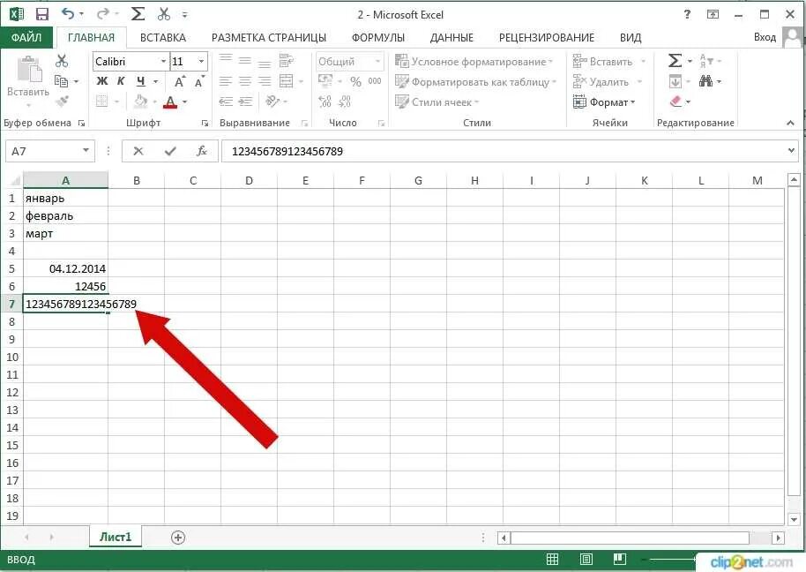
Task: Click the merge and center icon
Action: coord(287,81)
